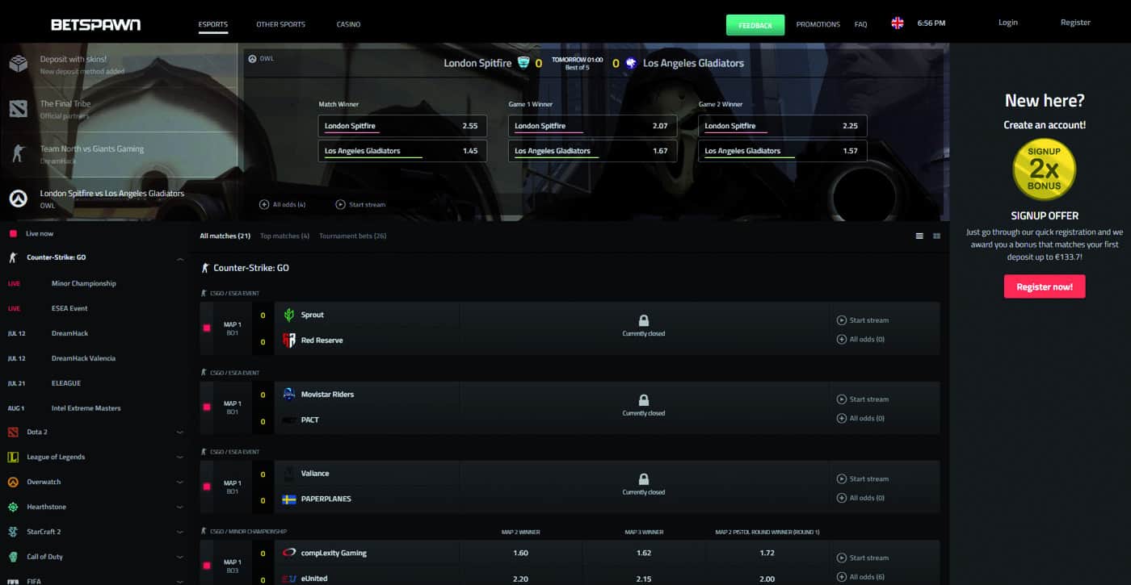Bet Los Angeles Gladiators Game 2 Winner 1.57

coord(783,151)
